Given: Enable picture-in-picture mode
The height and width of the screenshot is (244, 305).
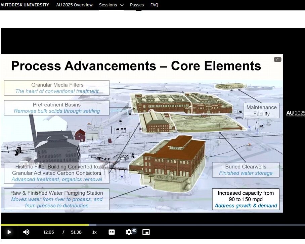Looking at the screenshot, I should tap(146, 232).
